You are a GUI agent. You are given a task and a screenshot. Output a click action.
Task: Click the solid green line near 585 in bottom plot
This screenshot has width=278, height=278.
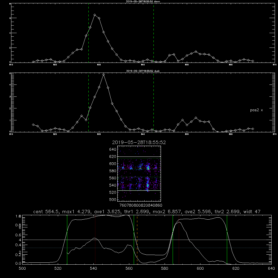173,239
